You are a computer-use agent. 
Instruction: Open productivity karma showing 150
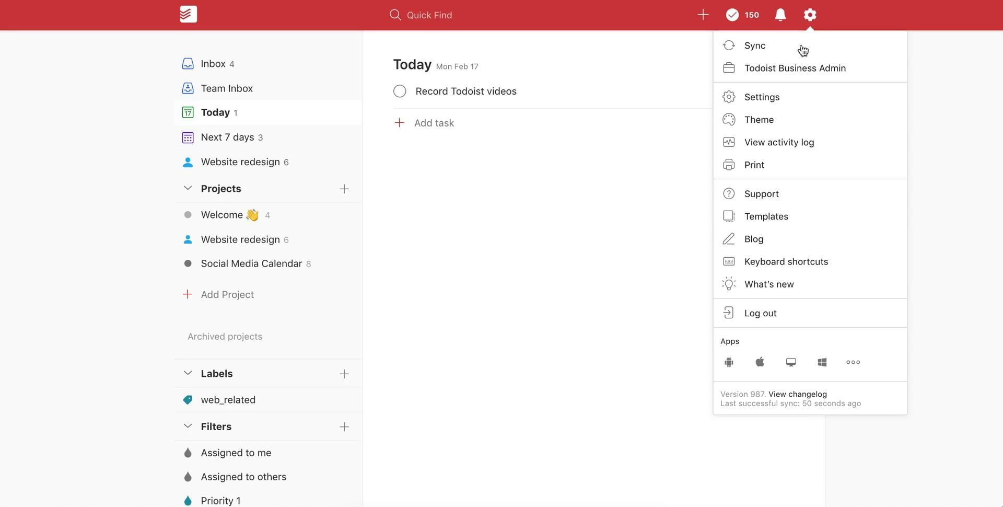pos(742,15)
